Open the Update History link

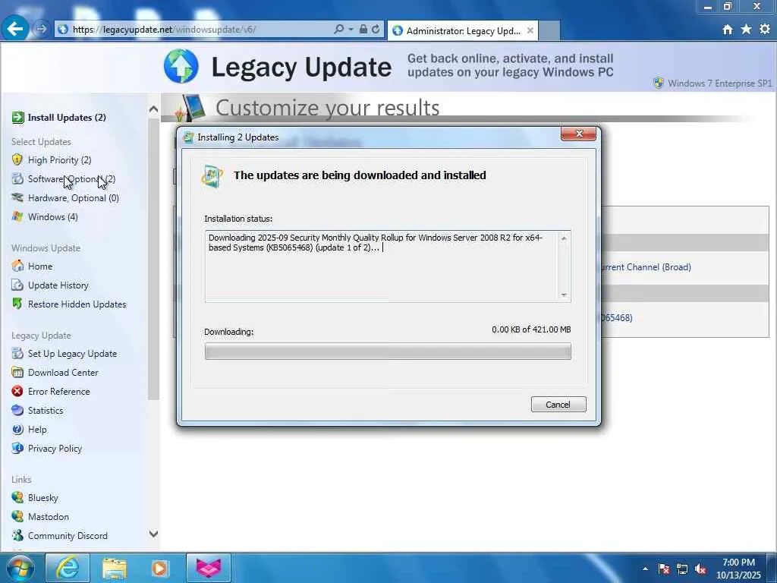[58, 285]
